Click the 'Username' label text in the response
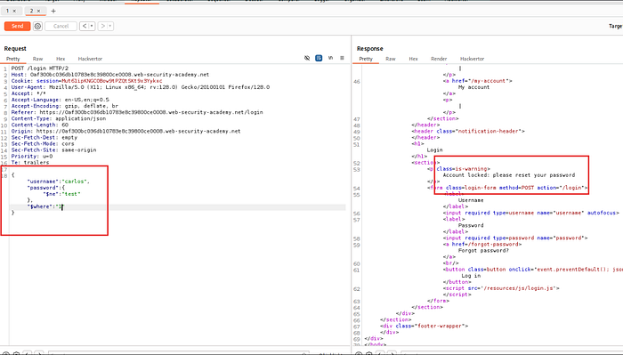 [x=471, y=200]
